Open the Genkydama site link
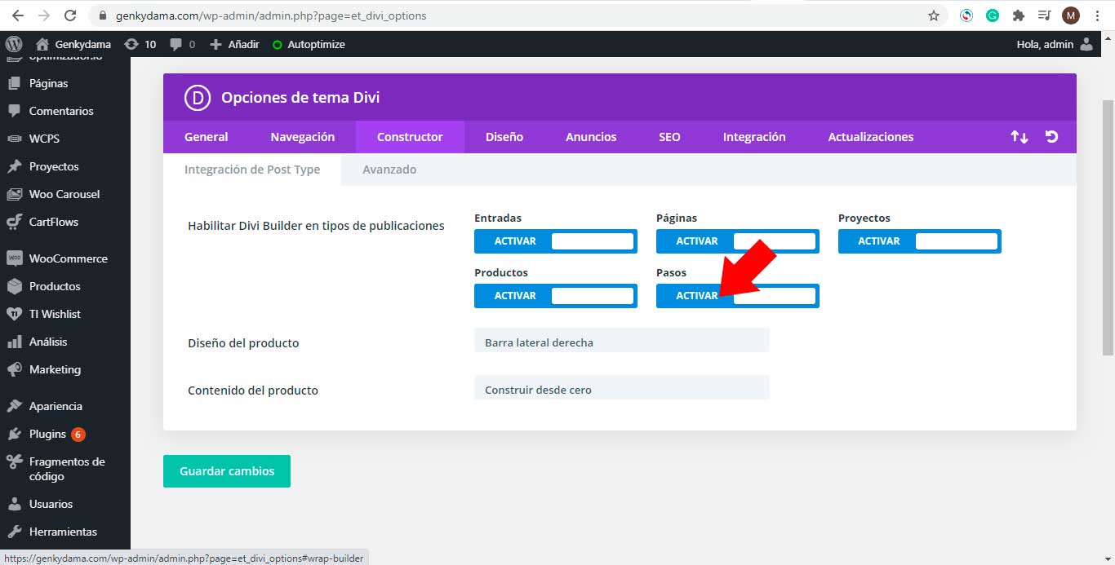Image resolution: width=1115 pixels, height=565 pixels. pos(73,44)
